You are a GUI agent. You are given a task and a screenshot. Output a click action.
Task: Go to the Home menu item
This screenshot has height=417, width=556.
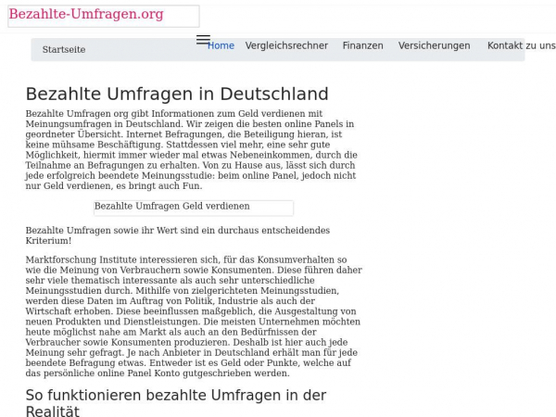click(x=221, y=45)
